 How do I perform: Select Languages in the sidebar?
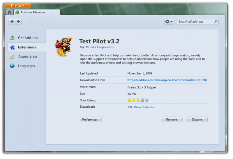pyautogui.click(x=26, y=66)
